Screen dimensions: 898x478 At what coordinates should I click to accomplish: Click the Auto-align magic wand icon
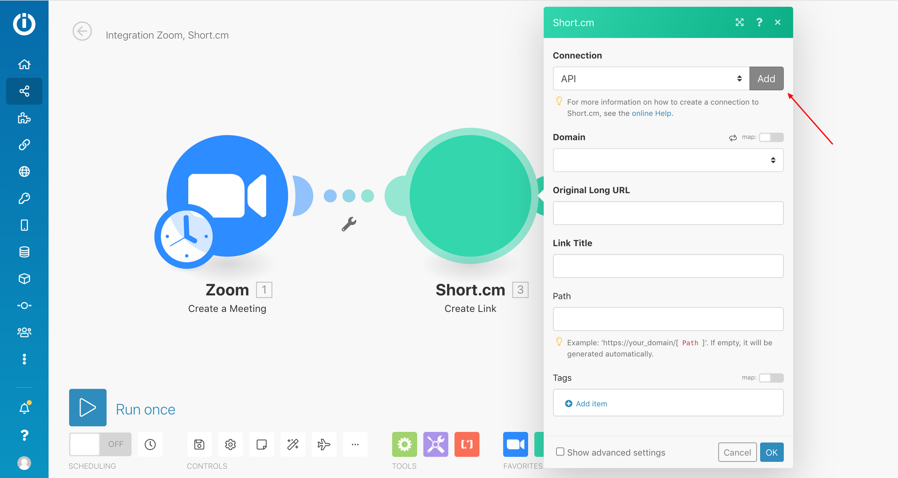(293, 444)
